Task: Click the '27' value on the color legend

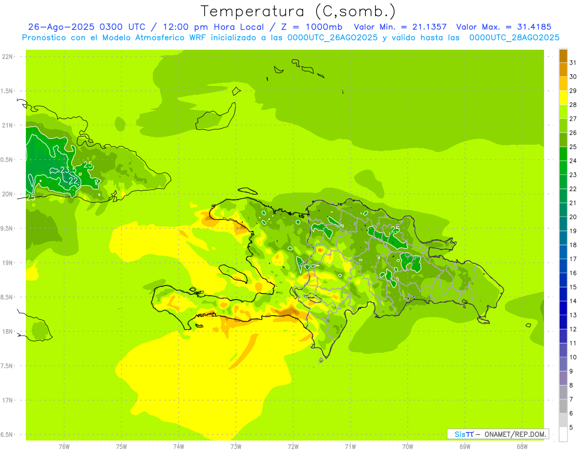Action: tap(573, 119)
